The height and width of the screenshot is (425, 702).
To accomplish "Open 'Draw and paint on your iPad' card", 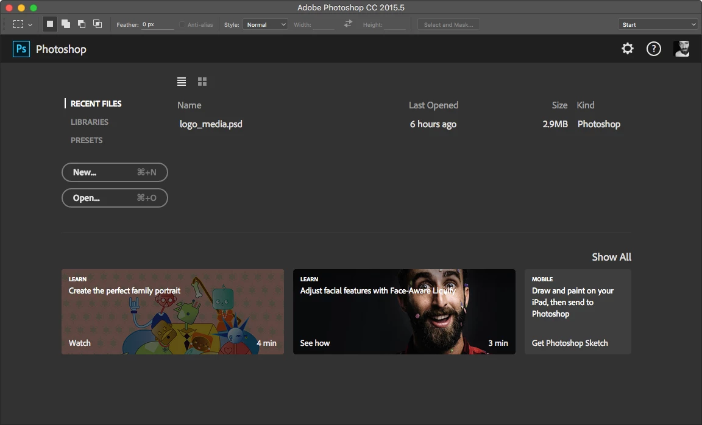I will point(578,311).
